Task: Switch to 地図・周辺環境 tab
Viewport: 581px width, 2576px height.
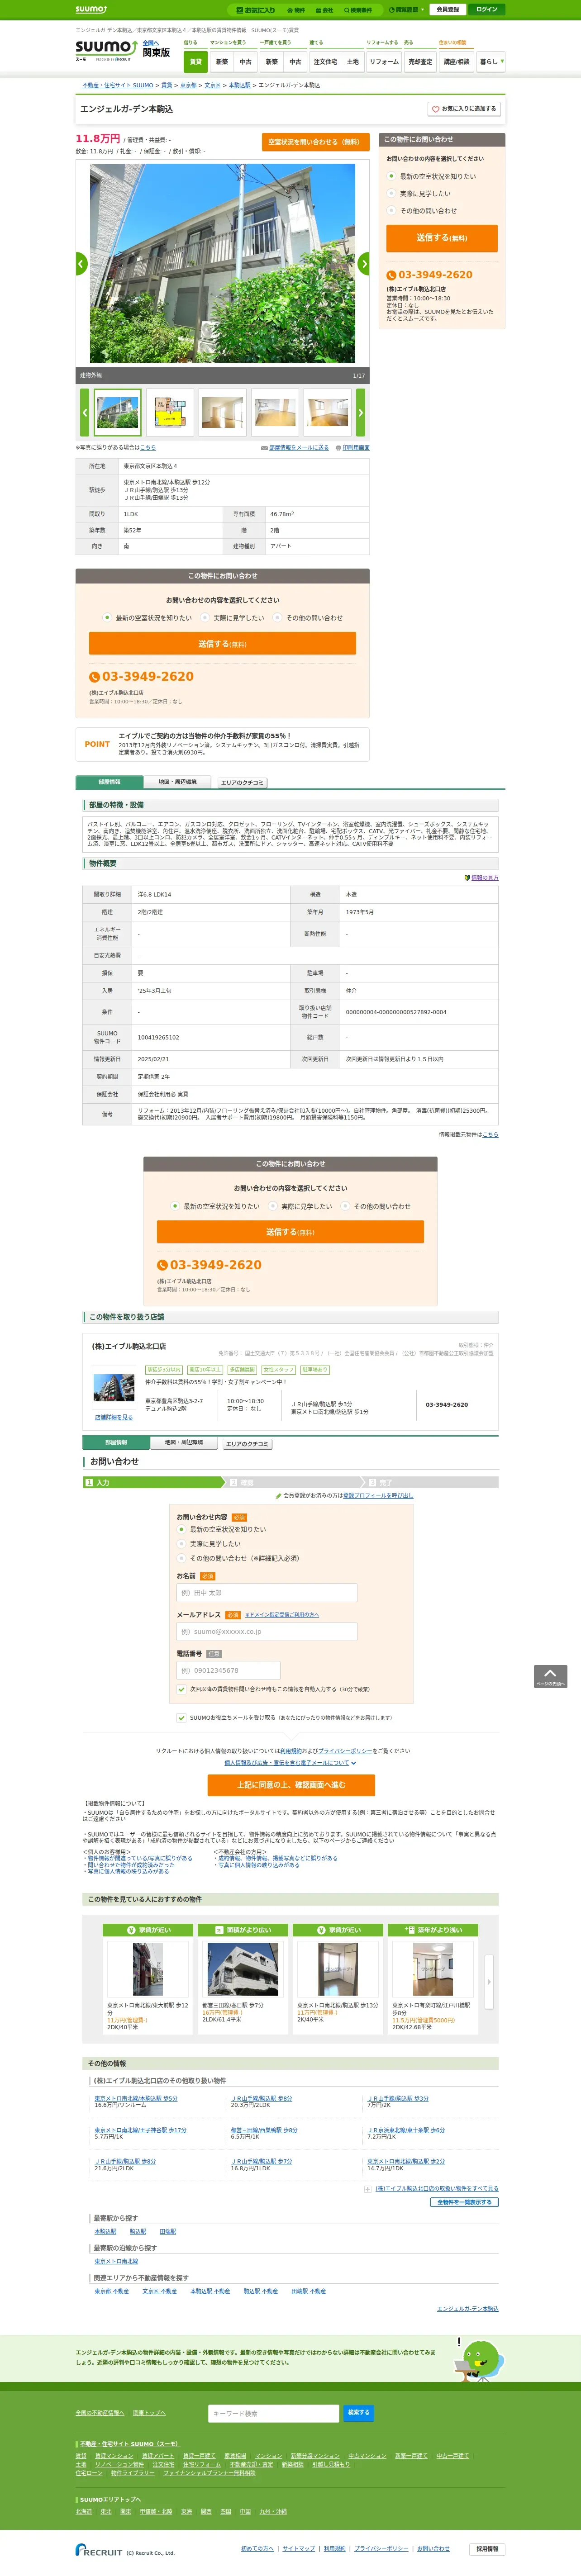Action: [178, 782]
